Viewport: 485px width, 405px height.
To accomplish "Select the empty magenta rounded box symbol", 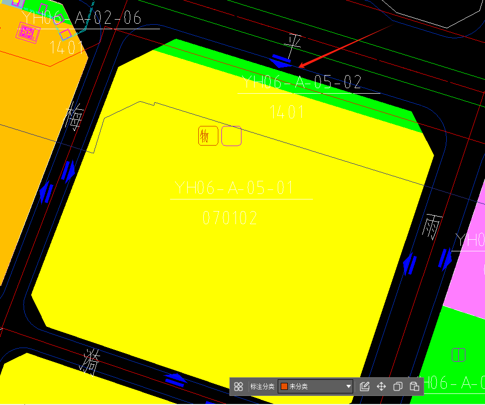I will tap(231, 136).
